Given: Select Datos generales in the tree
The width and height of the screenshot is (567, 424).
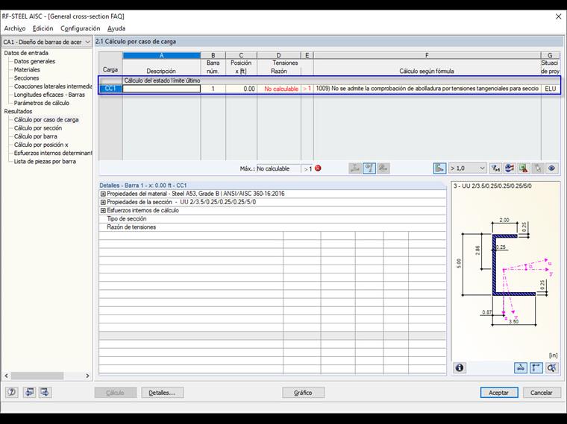Looking at the screenshot, I should click(x=34, y=61).
